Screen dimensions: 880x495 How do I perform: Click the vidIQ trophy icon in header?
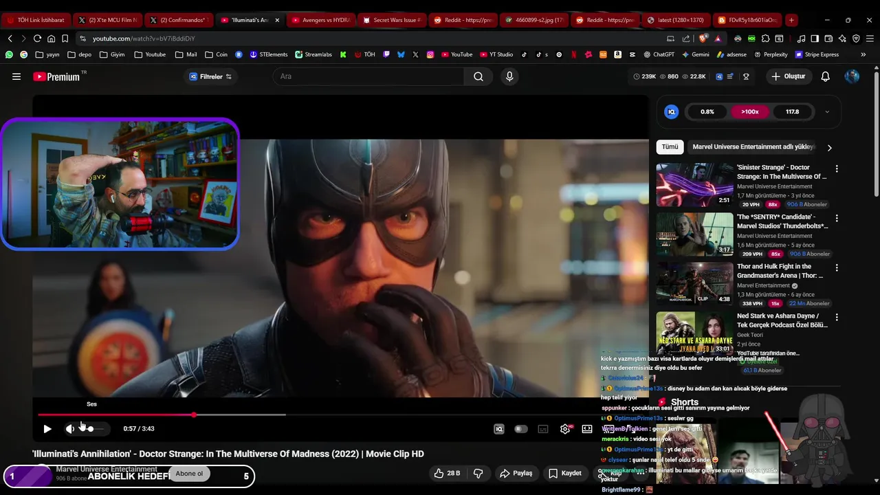point(746,77)
